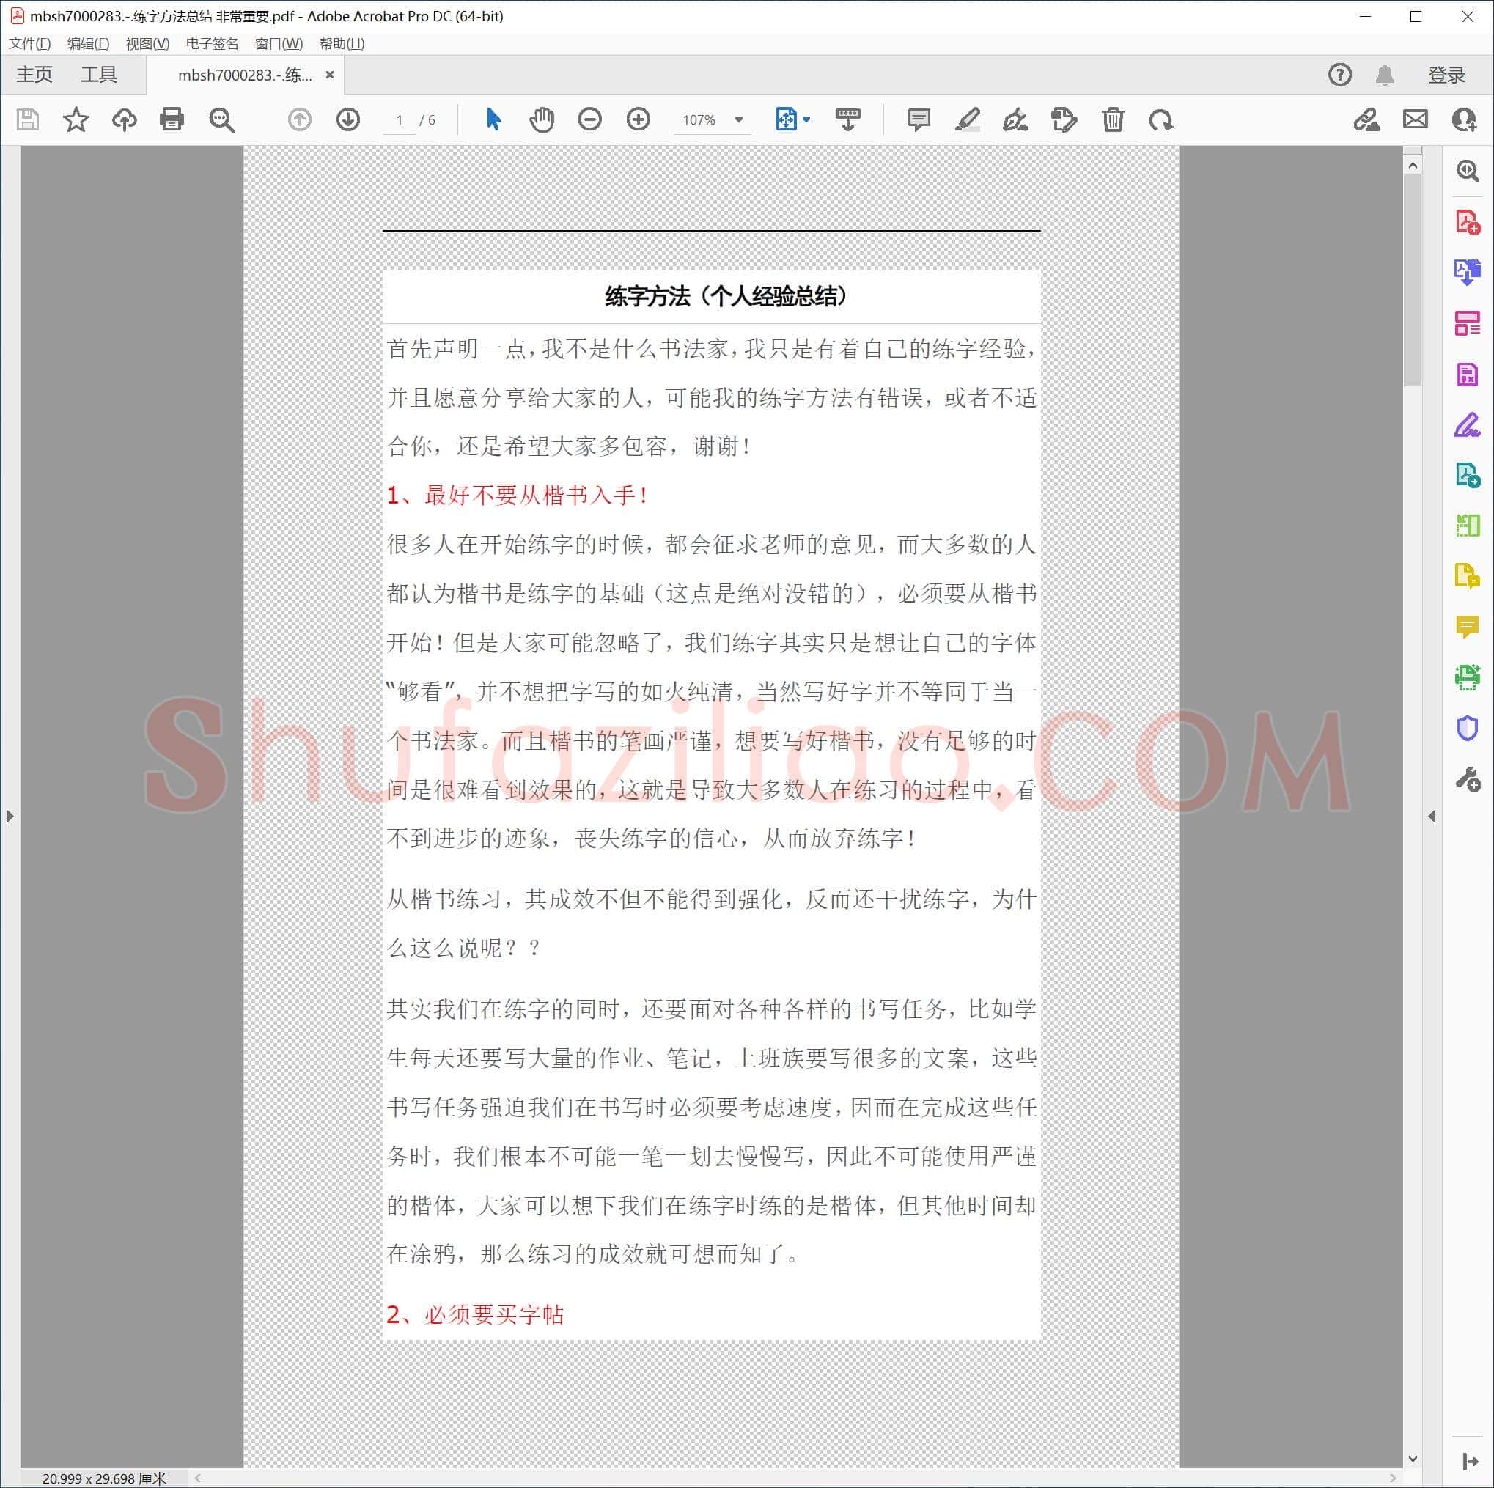Add a sticky note comment
Viewport: 1494px width, 1488px height.
(x=919, y=120)
